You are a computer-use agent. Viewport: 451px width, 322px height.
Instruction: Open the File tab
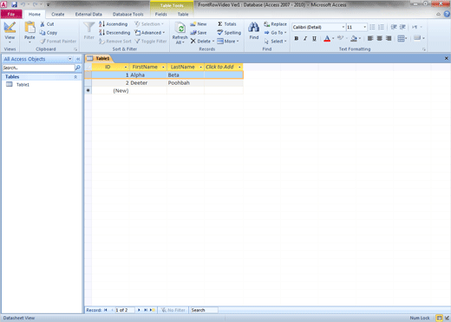point(11,14)
